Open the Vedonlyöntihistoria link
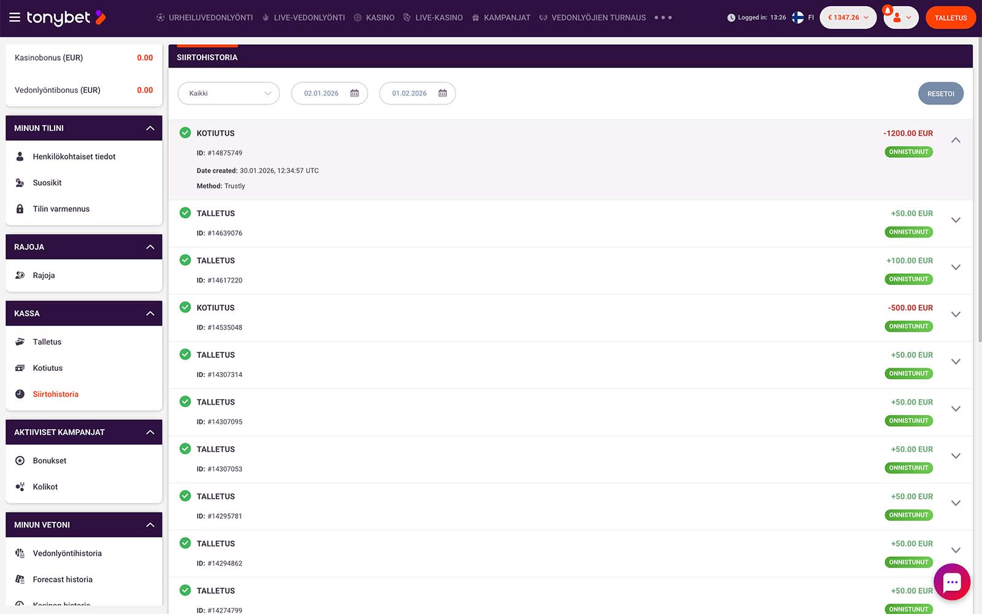Screen dimensions: 982x614 68,553
